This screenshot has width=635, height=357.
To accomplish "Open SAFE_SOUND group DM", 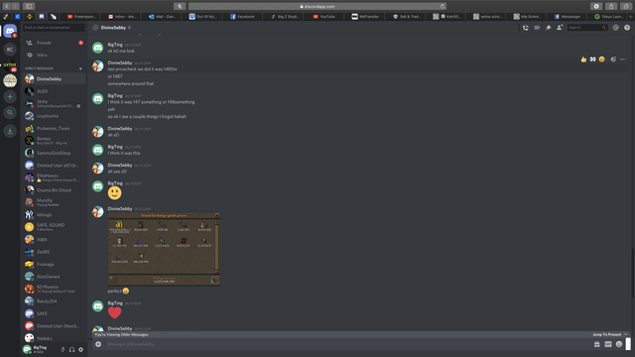I will [54, 227].
